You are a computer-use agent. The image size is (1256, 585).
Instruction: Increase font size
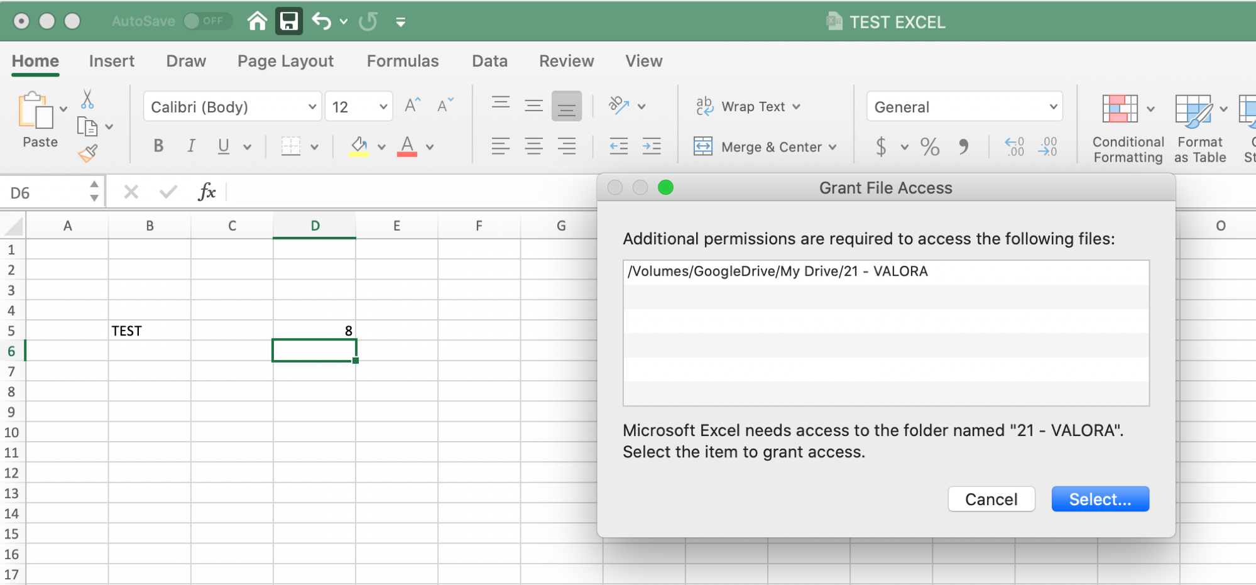412,105
